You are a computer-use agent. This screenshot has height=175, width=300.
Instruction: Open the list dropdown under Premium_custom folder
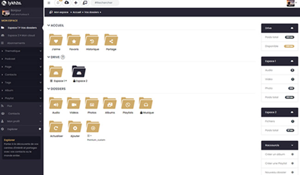[x=90, y=136]
